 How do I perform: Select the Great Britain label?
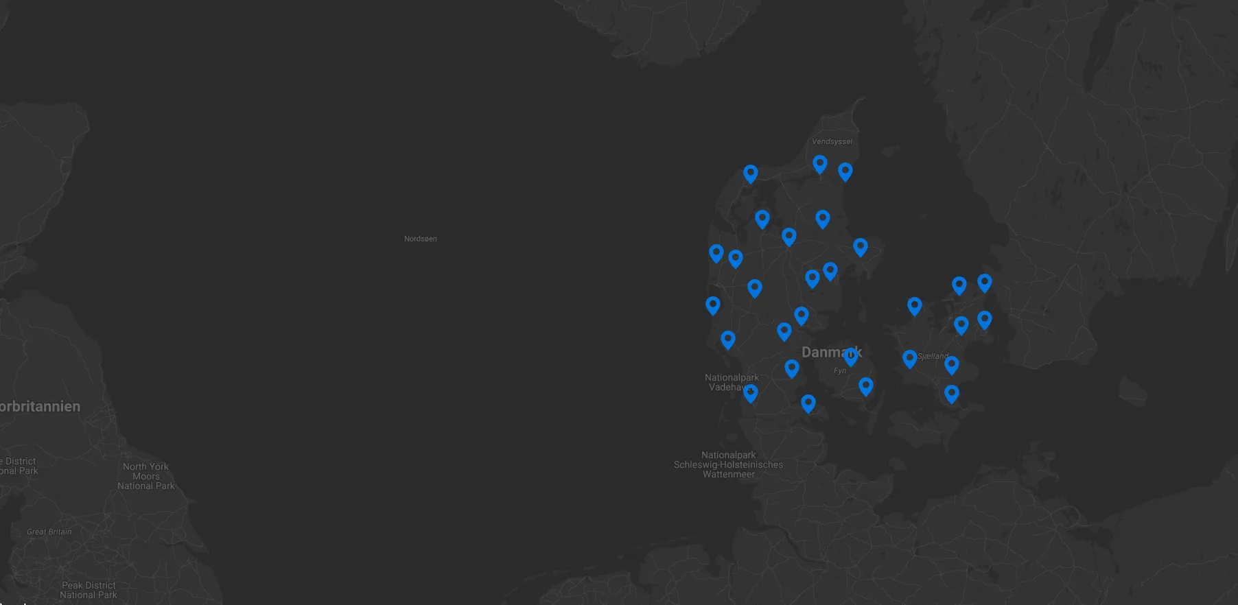coord(49,532)
